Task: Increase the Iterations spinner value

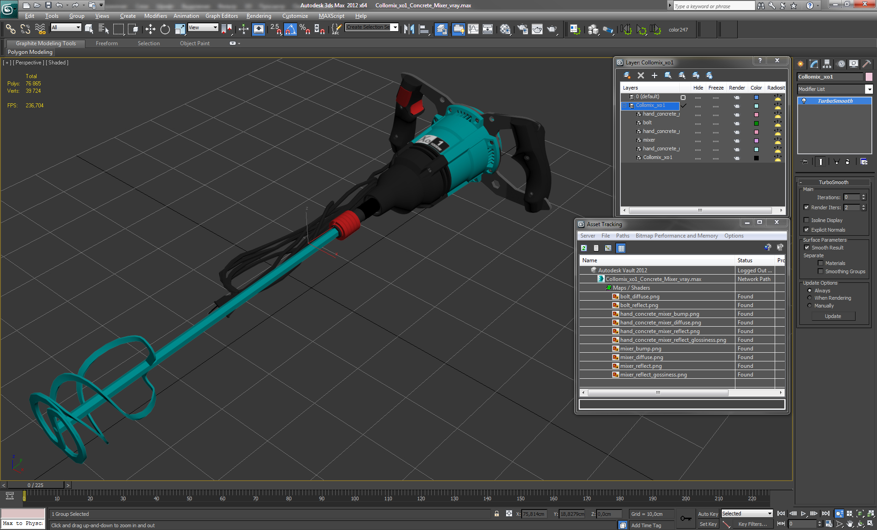Action: [x=863, y=196]
